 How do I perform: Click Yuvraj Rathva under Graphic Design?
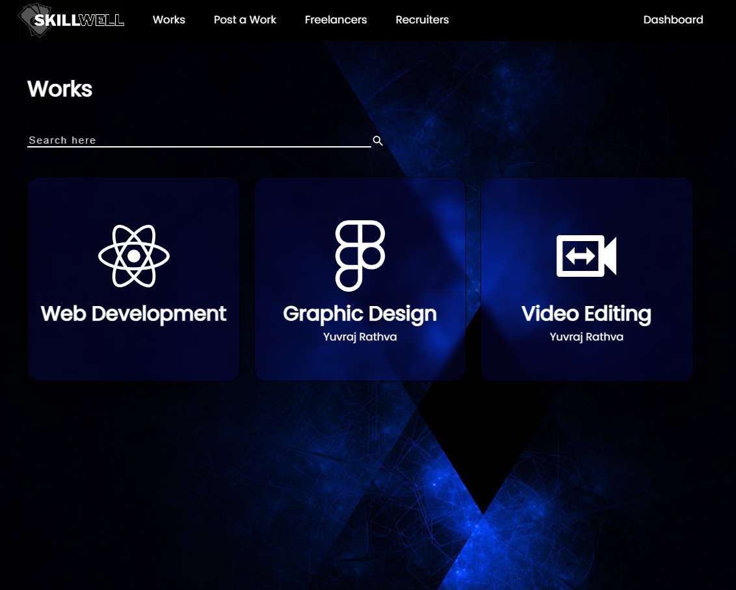[360, 337]
